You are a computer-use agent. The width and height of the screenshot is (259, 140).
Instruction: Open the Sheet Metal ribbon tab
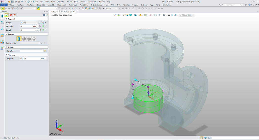[61, 5]
